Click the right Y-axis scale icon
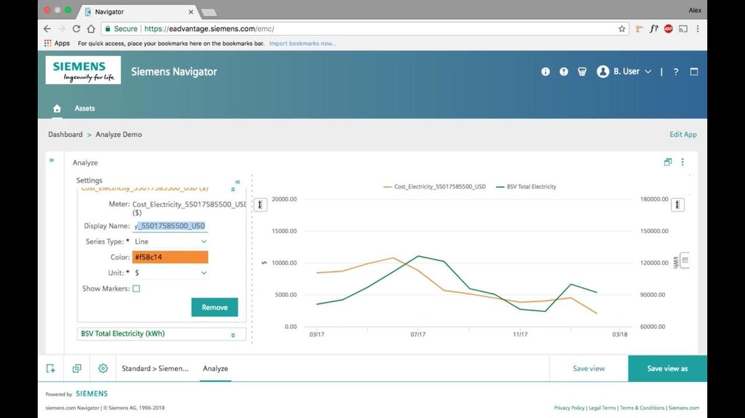 click(678, 205)
